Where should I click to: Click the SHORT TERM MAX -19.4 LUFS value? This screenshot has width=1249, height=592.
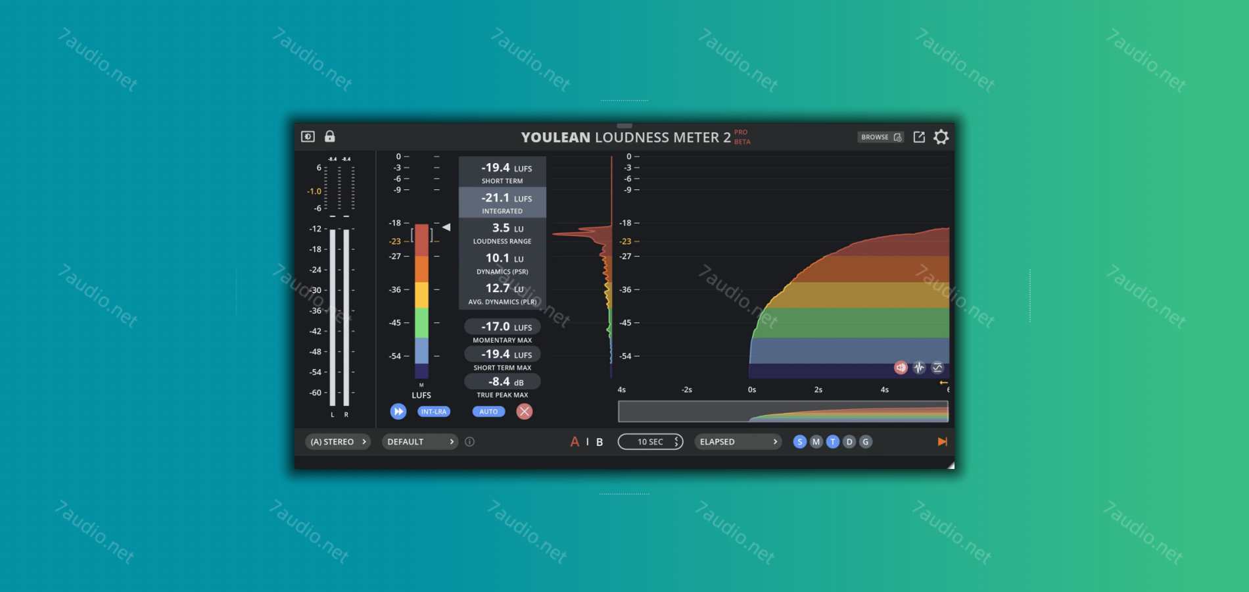(503, 355)
